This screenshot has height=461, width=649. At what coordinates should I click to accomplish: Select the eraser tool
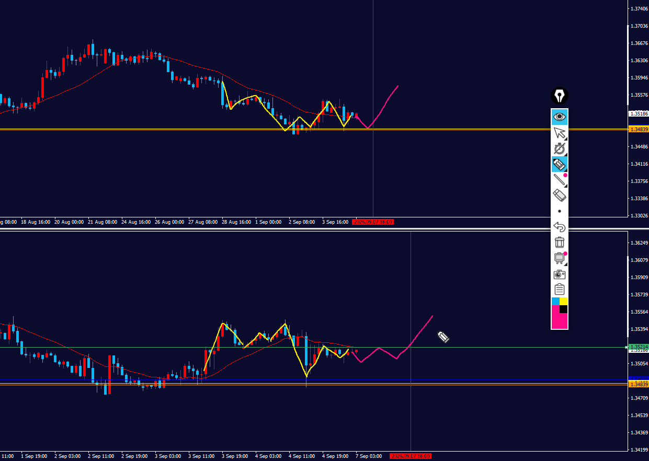(x=560, y=195)
